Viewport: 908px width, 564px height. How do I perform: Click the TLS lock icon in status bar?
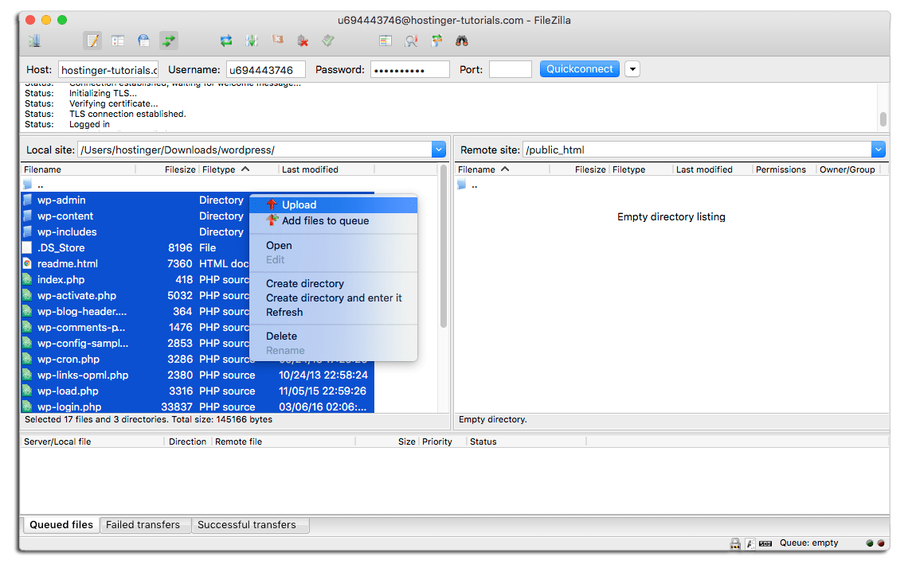pos(735,543)
